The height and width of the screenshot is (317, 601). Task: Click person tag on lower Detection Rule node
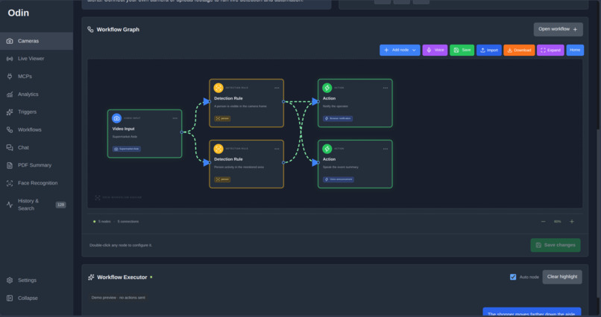[x=222, y=179]
